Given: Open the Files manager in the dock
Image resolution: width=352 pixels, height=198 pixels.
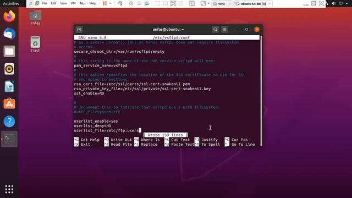Looking at the screenshot, I should tap(9, 51).
